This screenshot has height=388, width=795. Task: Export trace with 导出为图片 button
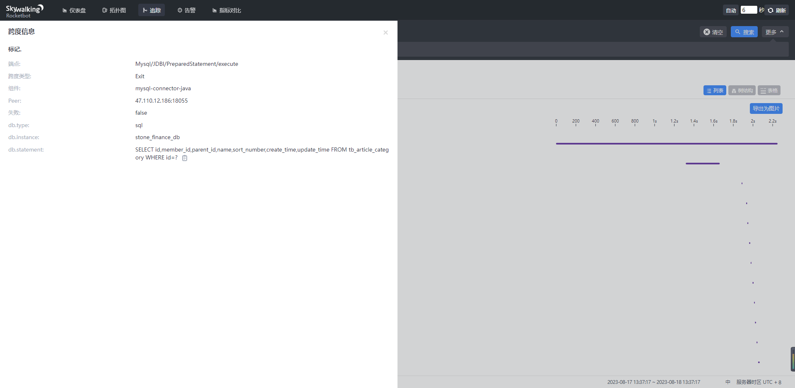[766, 108]
